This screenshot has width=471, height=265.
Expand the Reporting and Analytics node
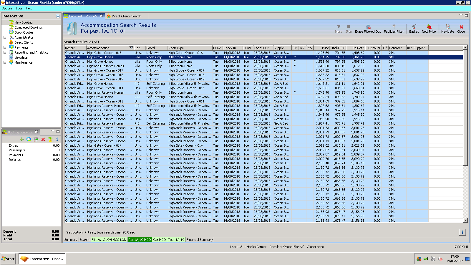5,52
